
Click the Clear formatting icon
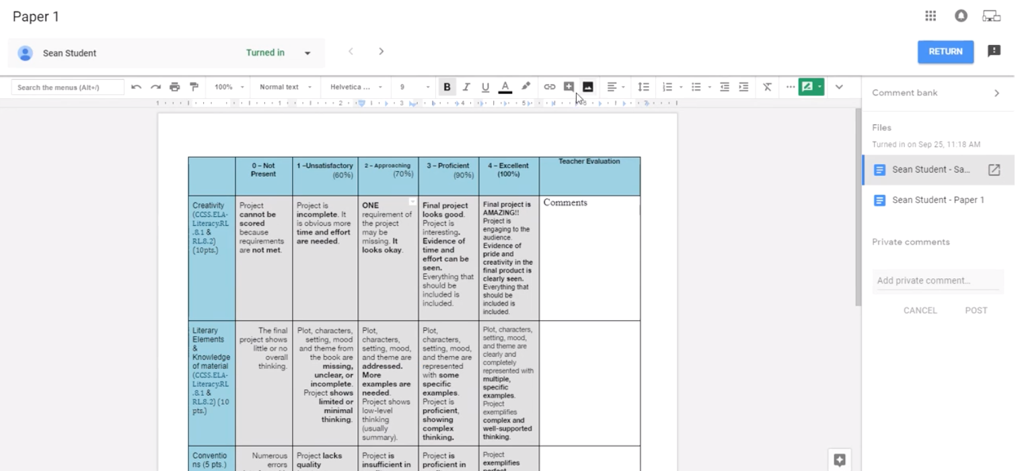pyautogui.click(x=767, y=86)
